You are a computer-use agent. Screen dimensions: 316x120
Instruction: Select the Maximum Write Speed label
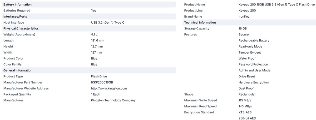coord(201,100)
